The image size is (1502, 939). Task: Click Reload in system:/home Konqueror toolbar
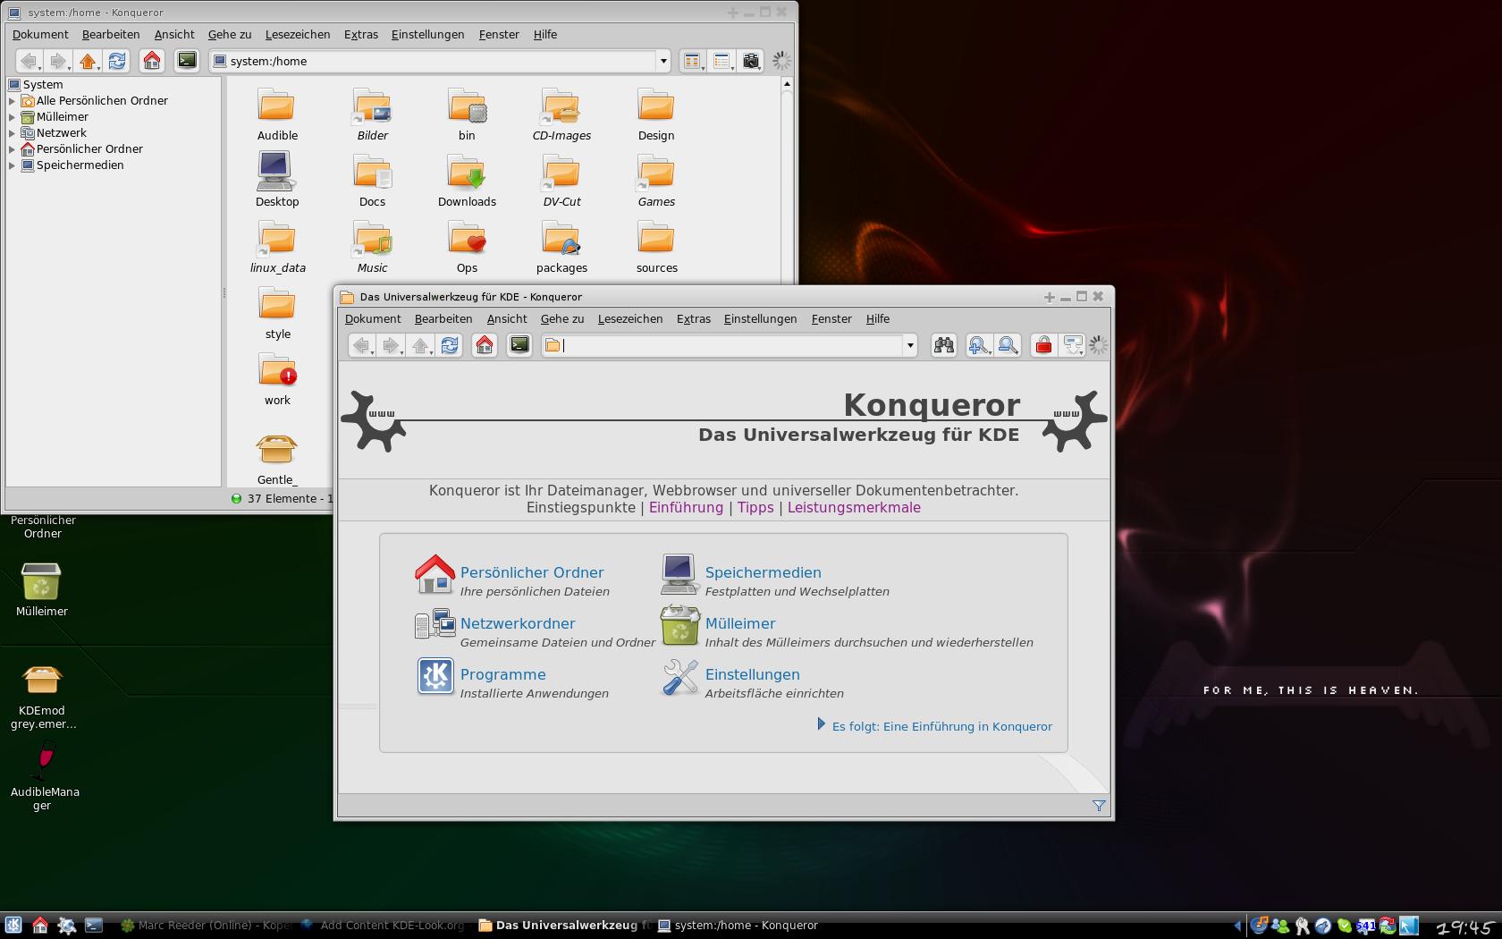pyautogui.click(x=117, y=61)
